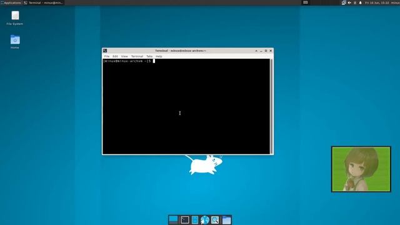Open the File System desktop icon
400x225 pixels.
tap(15, 17)
